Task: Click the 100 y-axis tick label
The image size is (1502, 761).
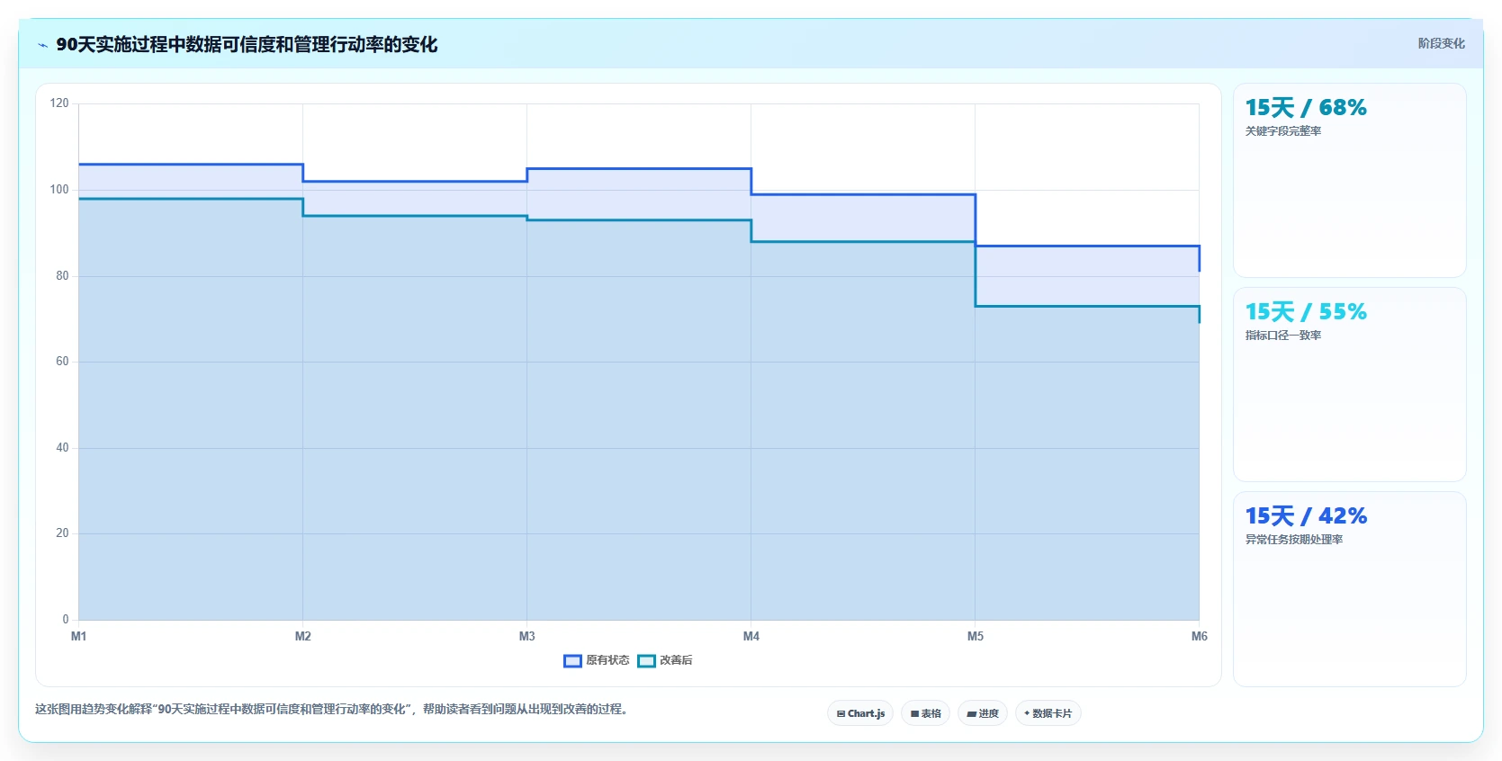Action: (x=59, y=190)
